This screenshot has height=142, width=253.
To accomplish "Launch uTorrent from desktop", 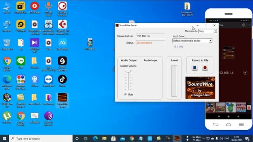I will tap(7, 118).
